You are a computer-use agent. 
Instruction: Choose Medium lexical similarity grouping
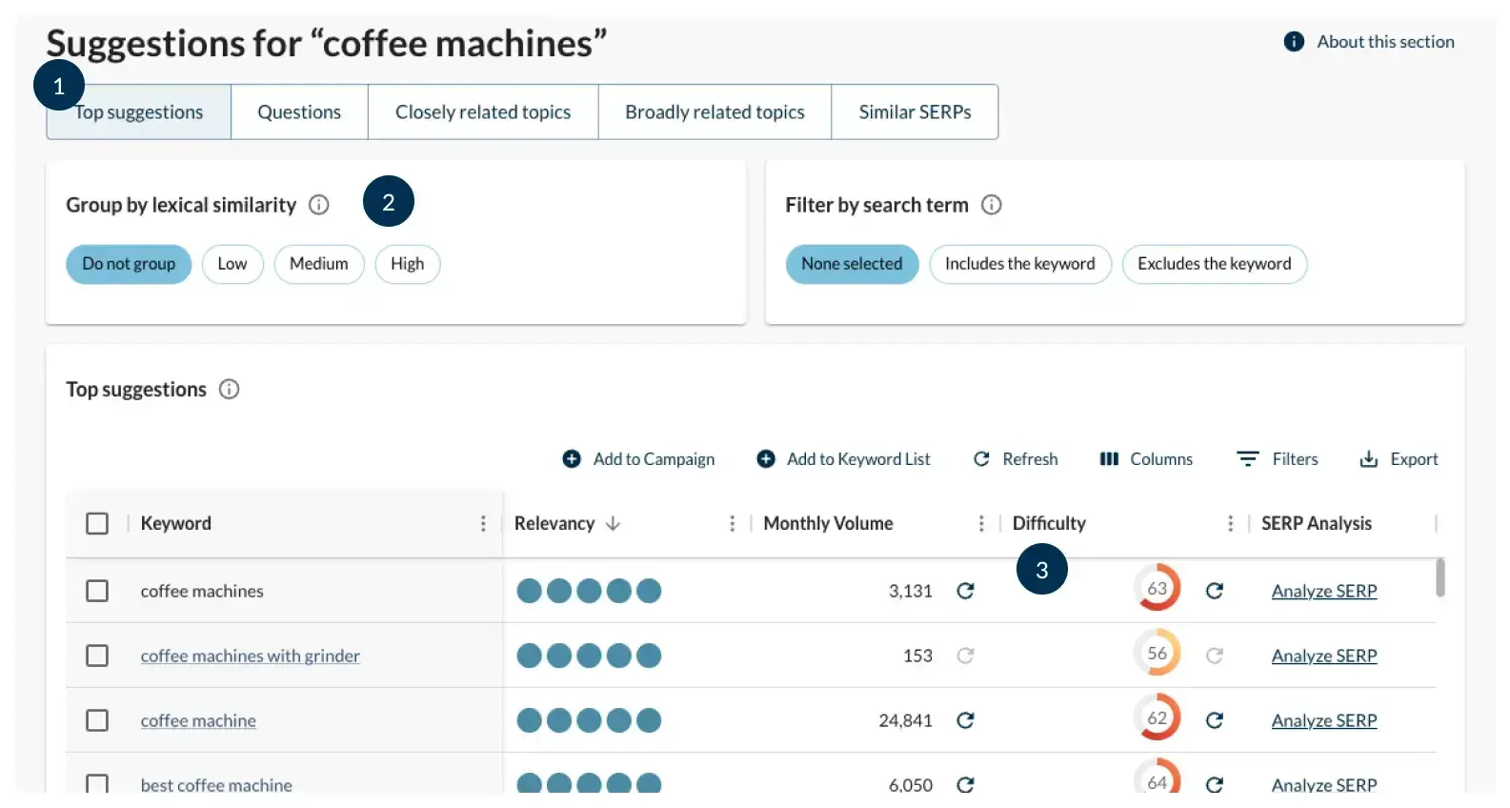pos(319,264)
